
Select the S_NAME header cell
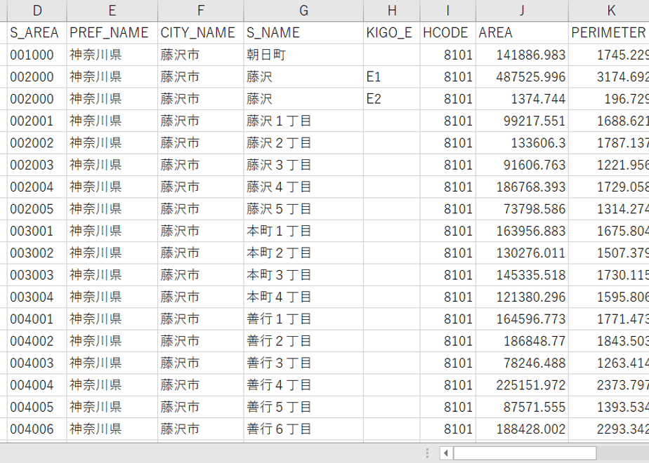(x=303, y=33)
